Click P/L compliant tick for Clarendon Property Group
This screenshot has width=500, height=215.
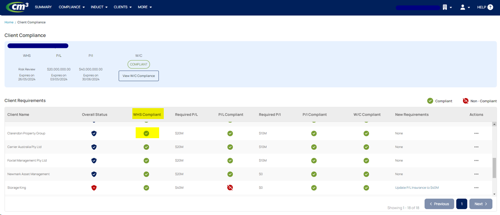pyautogui.click(x=230, y=133)
